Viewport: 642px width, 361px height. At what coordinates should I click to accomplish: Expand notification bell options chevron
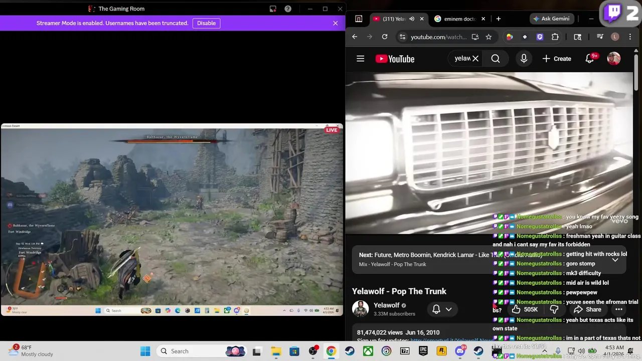coord(448,309)
